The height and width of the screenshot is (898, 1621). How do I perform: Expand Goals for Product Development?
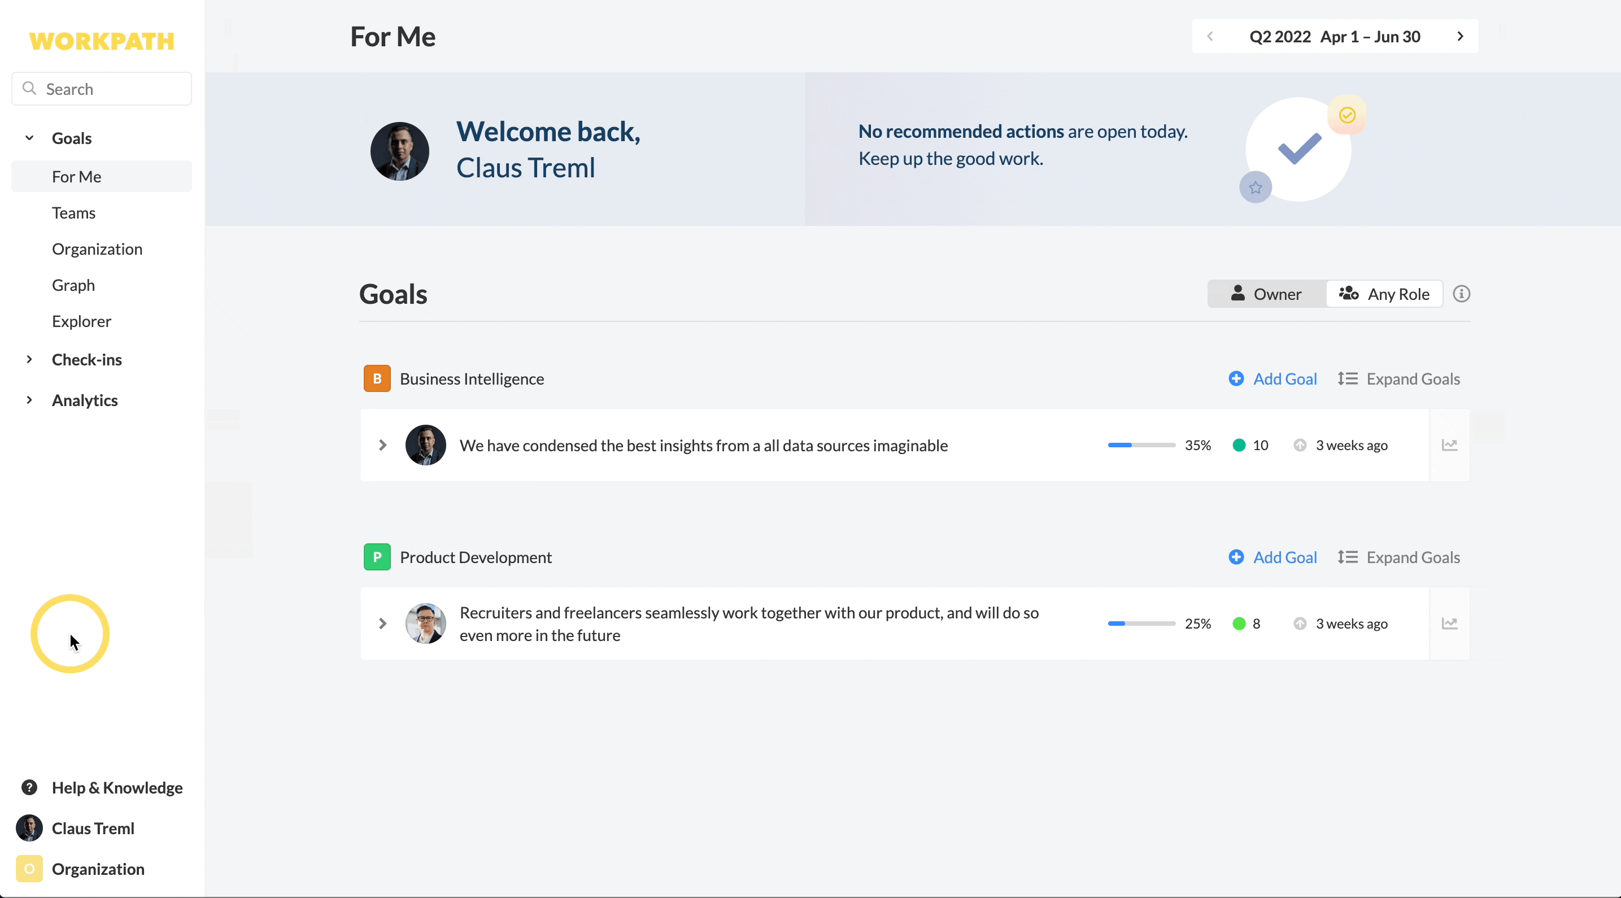(1399, 557)
